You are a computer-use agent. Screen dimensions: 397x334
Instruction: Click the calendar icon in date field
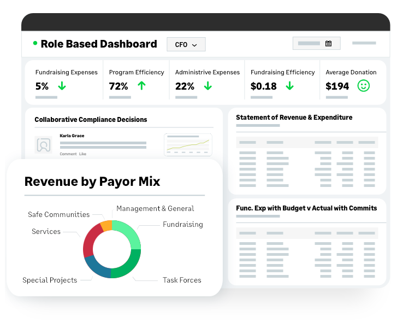328,43
